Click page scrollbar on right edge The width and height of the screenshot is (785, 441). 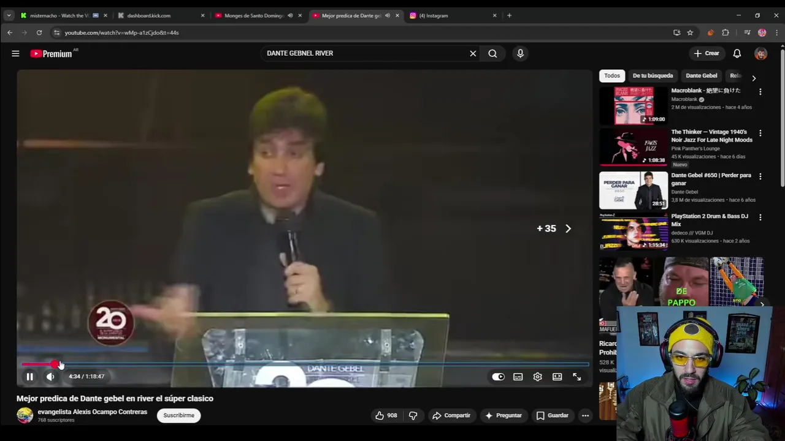[x=782, y=116]
